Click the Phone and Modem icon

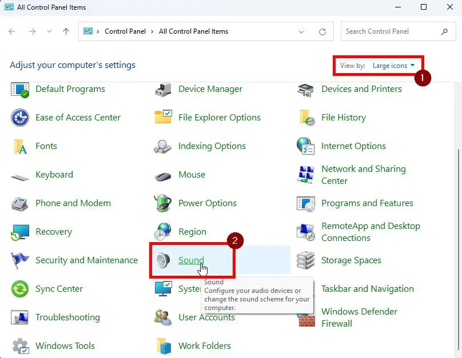(20, 204)
